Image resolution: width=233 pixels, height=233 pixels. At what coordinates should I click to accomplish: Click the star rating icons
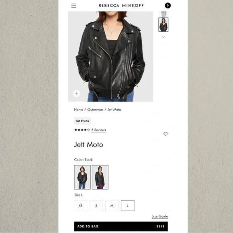point(82,130)
